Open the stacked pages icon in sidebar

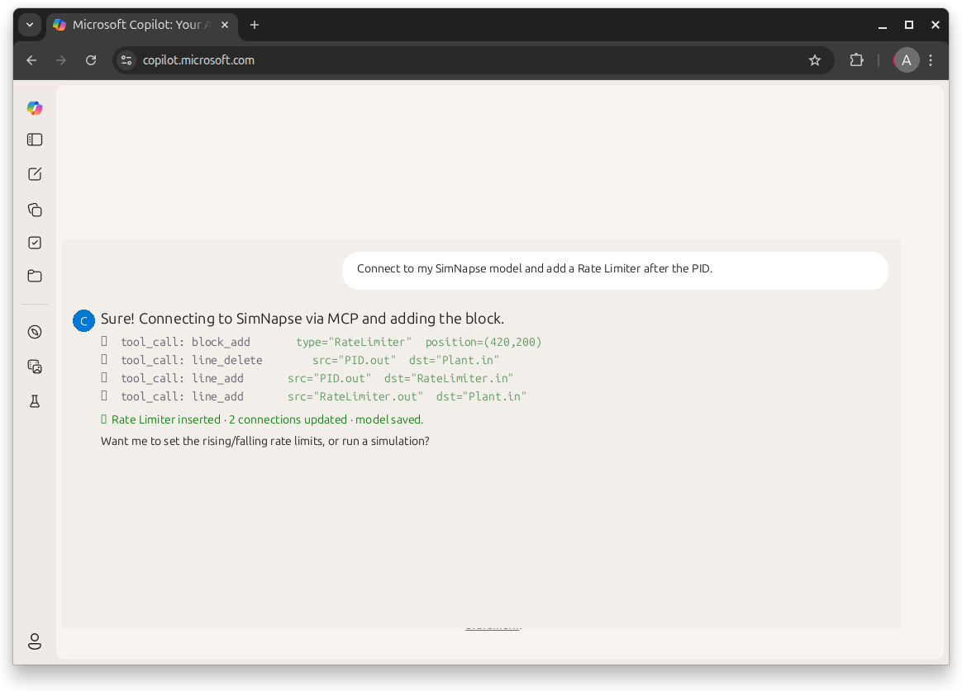pyautogui.click(x=35, y=210)
